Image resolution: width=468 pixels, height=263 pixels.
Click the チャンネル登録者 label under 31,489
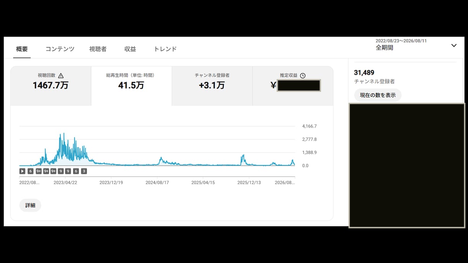click(x=374, y=81)
